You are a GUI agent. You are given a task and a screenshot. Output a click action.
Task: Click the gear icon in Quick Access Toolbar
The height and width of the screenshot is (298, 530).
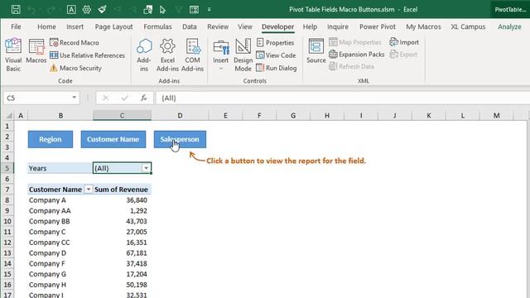(87, 9)
